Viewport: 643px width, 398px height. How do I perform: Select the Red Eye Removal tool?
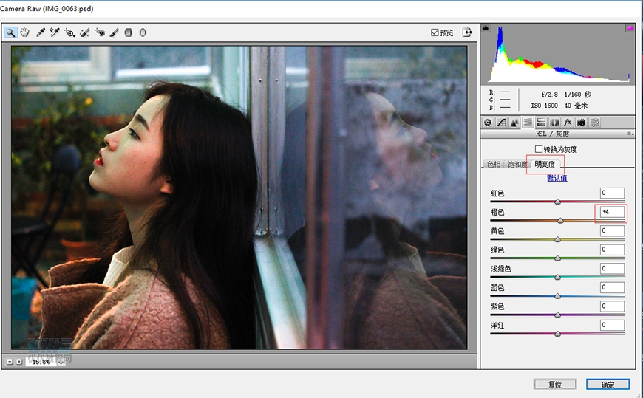(100, 32)
